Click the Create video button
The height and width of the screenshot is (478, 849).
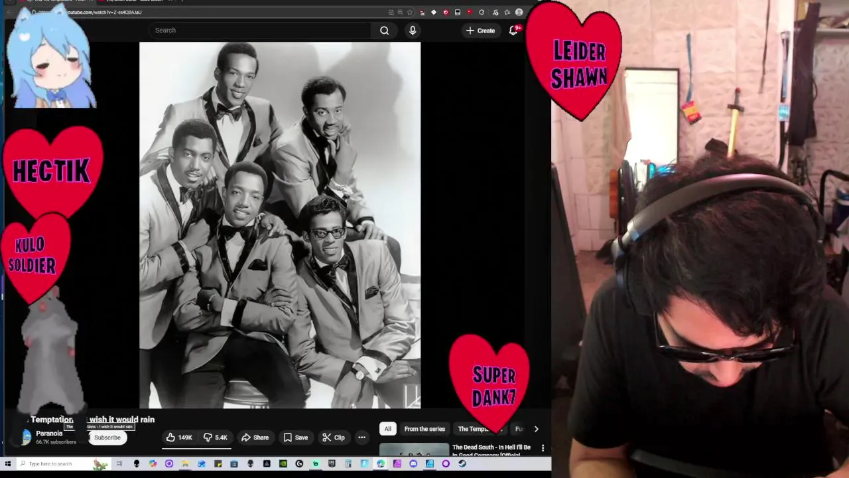click(x=480, y=31)
